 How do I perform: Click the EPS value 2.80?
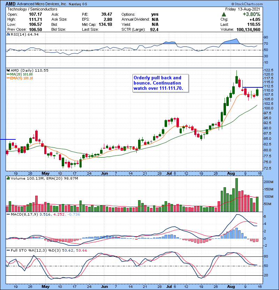pos(108,20)
